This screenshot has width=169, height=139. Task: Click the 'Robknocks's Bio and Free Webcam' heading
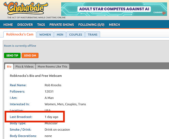tap(36, 76)
